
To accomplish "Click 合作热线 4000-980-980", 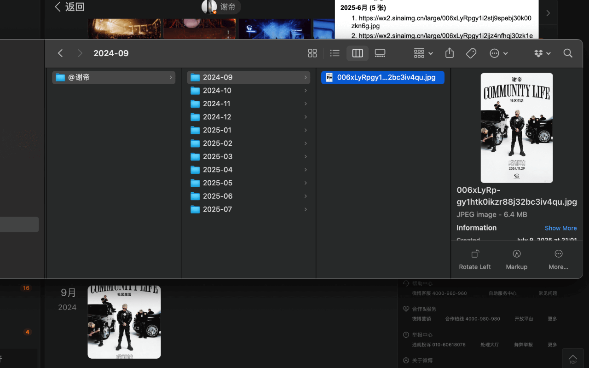I will click(x=473, y=319).
